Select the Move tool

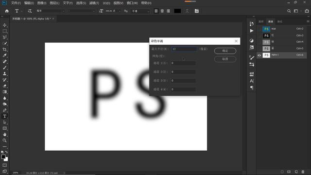click(x=4, y=25)
